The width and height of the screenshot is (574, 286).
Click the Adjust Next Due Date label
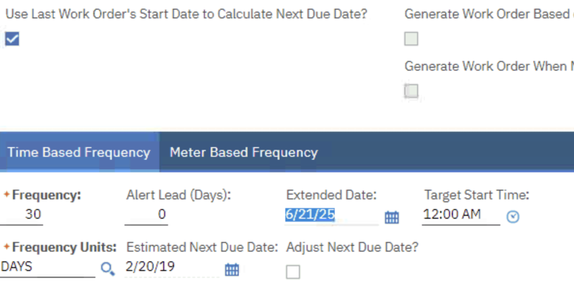[x=352, y=247]
